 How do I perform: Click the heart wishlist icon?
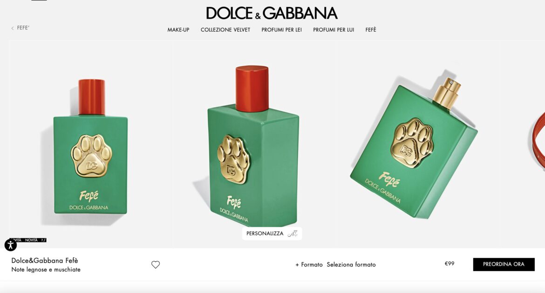coord(156,265)
